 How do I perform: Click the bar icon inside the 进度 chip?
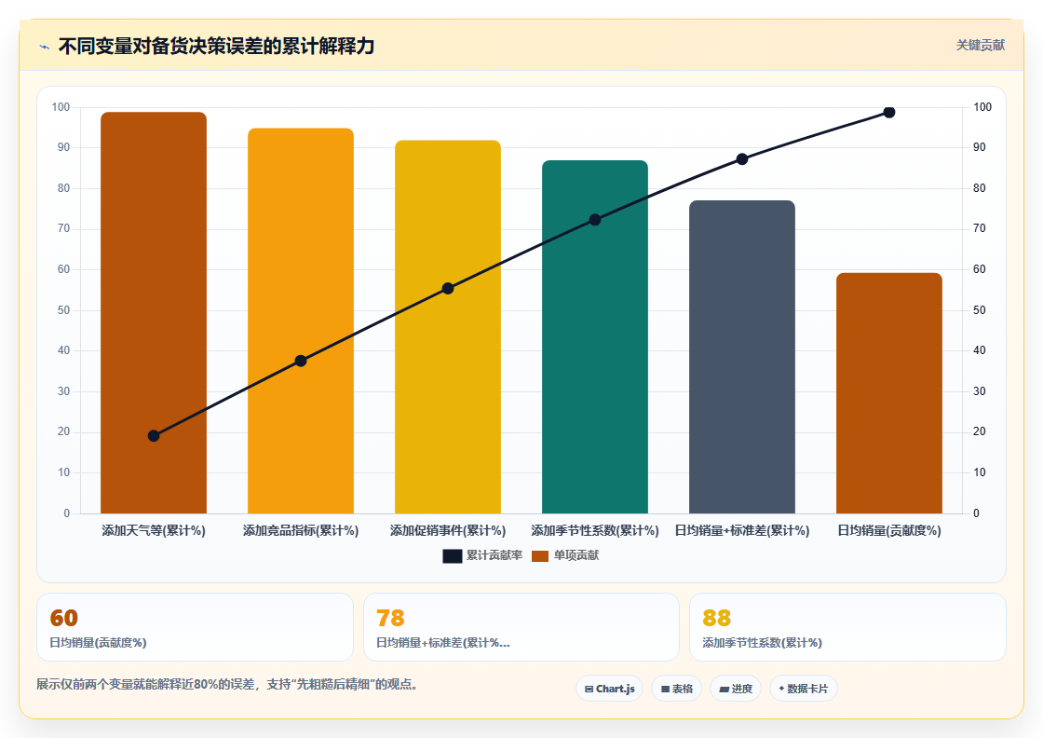coord(725,690)
